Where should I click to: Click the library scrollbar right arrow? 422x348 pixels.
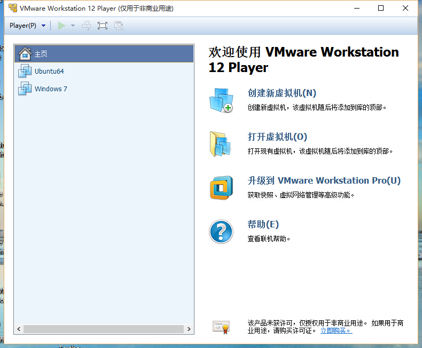[189, 329]
